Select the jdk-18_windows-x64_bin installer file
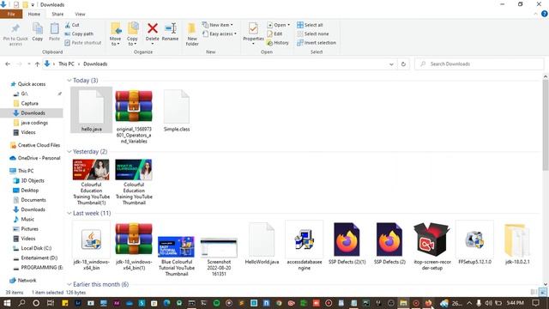 [x=92, y=245]
